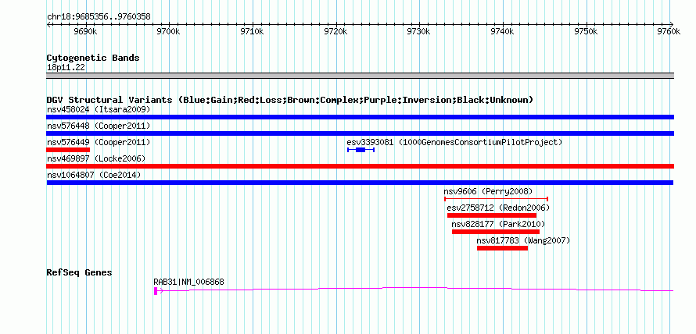This screenshot has width=696, height=334.
Task: Open the RAB31|NM_006868 gene label
Action: tap(188, 282)
